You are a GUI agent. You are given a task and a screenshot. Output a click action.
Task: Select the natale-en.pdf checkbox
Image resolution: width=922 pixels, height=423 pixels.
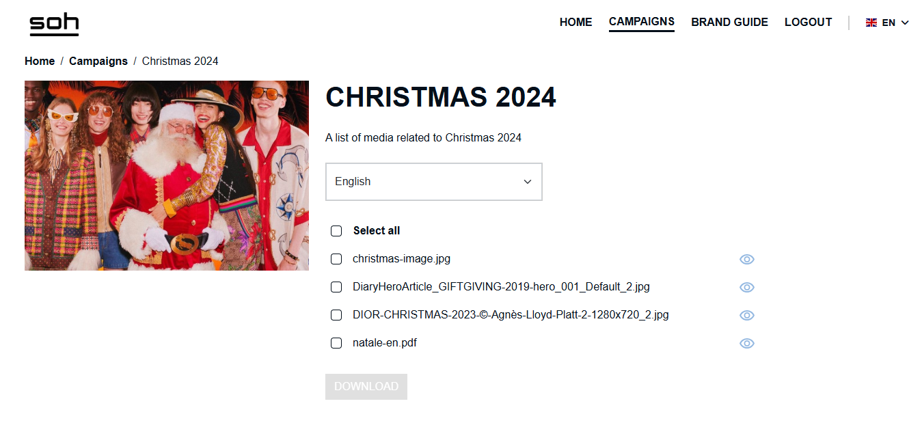(x=336, y=343)
